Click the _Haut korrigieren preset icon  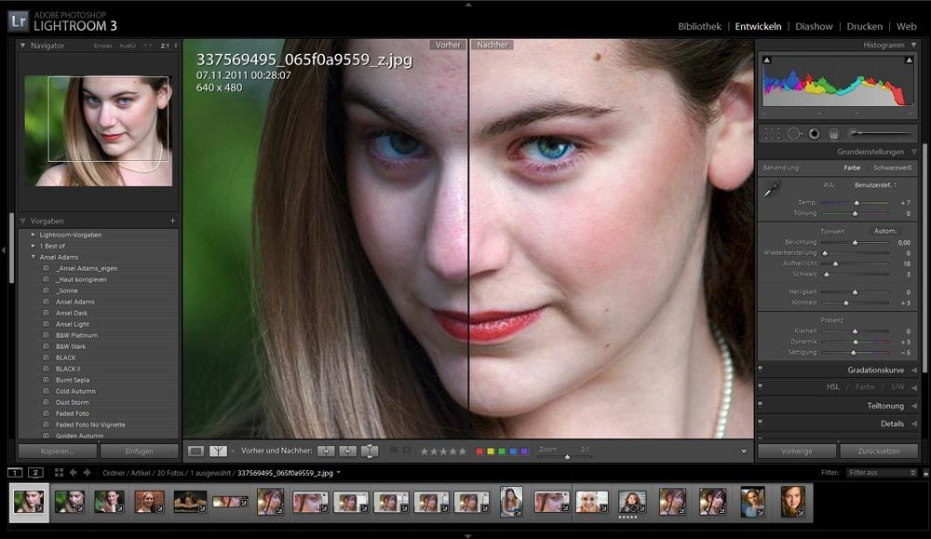(46, 279)
